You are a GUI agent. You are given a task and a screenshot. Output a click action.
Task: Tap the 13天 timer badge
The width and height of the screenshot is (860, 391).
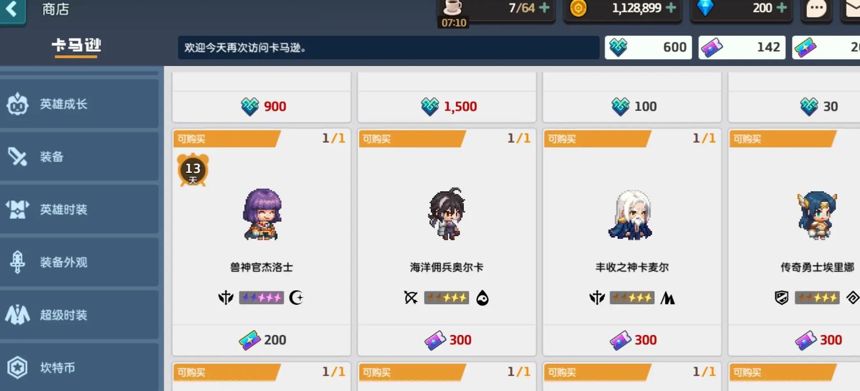click(193, 169)
